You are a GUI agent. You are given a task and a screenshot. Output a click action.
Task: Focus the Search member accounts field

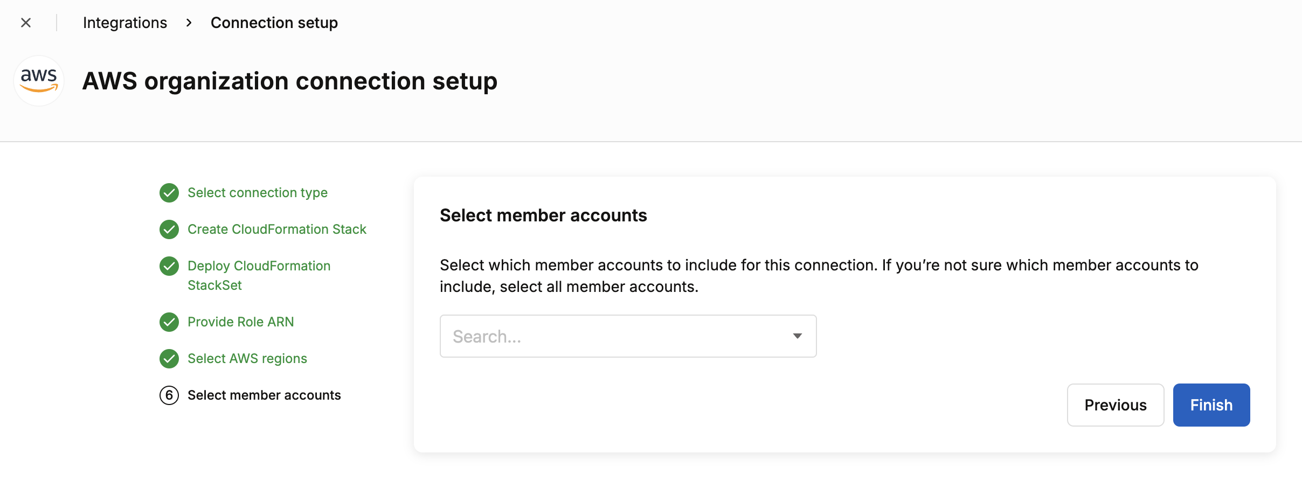point(628,336)
